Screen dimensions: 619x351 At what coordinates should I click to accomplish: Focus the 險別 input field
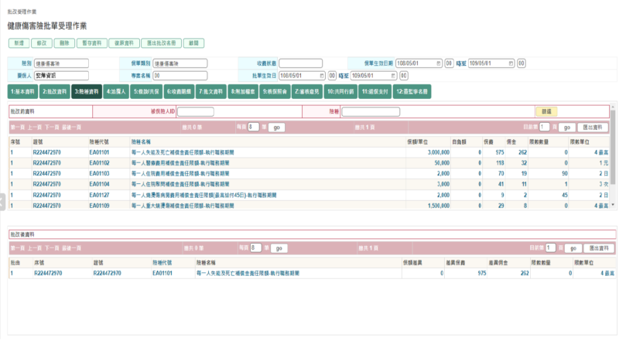(61, 63)
